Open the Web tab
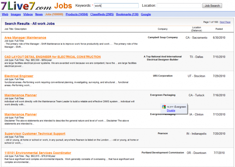The width and height of the screenshot is (235, 167). [x=5, y=14]
